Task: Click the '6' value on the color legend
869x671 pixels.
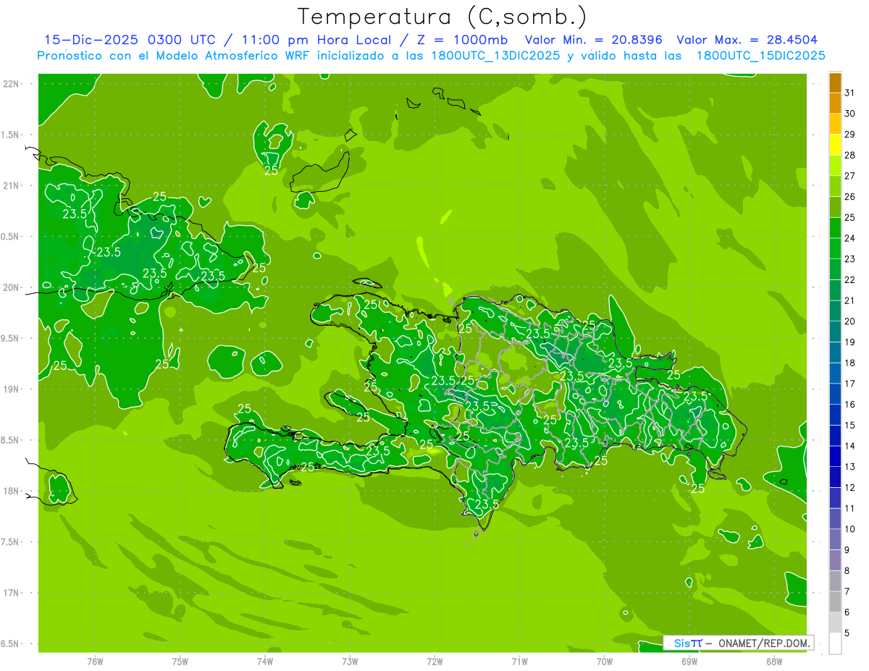Action: (x=847, y=612)
